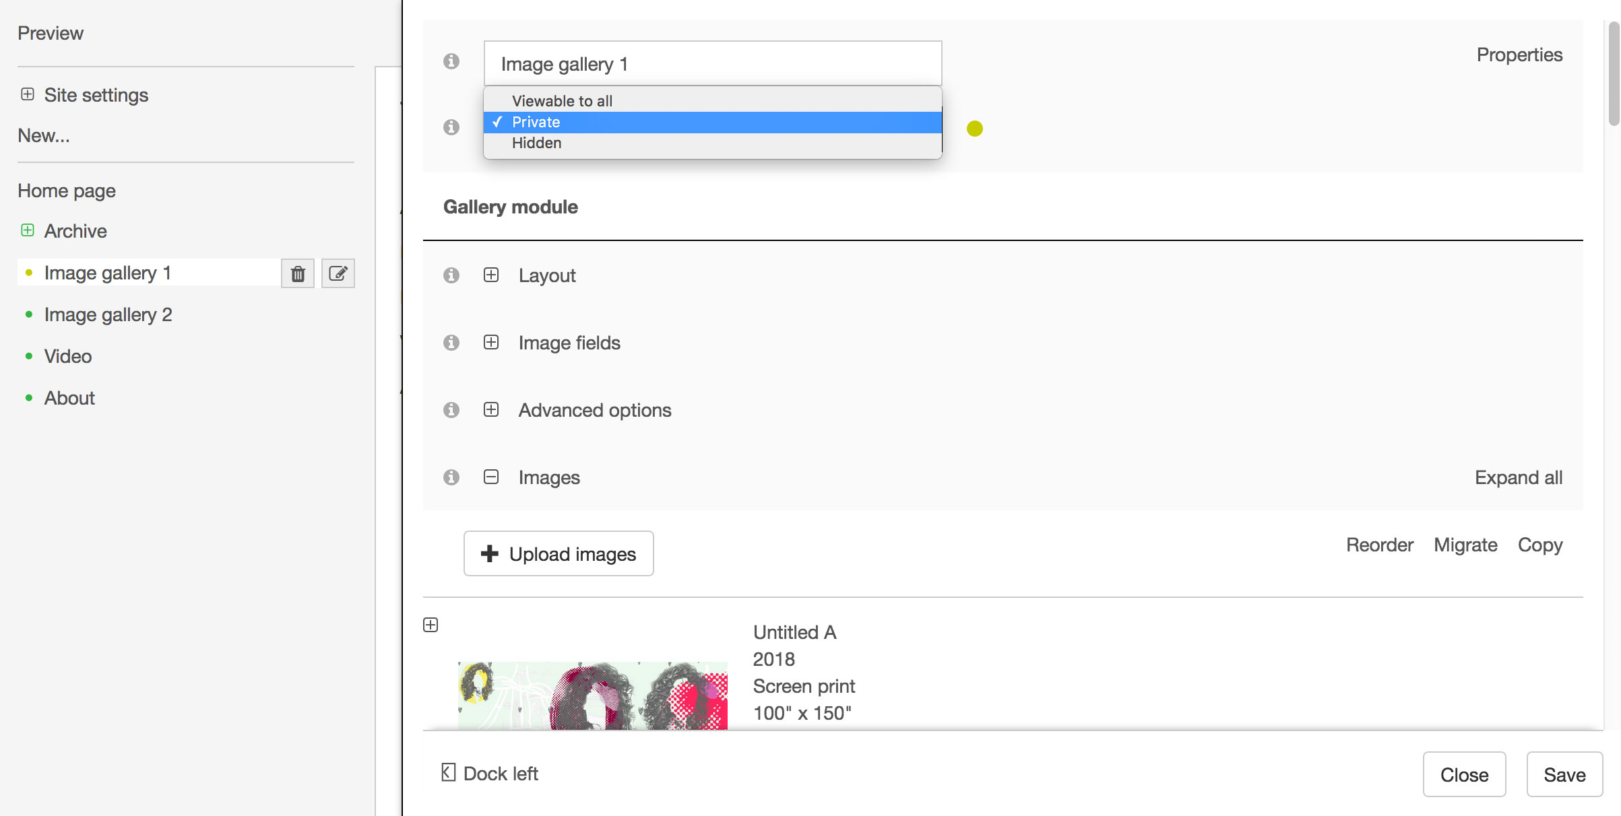Click info icon beside Advanced options
The image size is (1621, 816).
(x=451, y=410)
